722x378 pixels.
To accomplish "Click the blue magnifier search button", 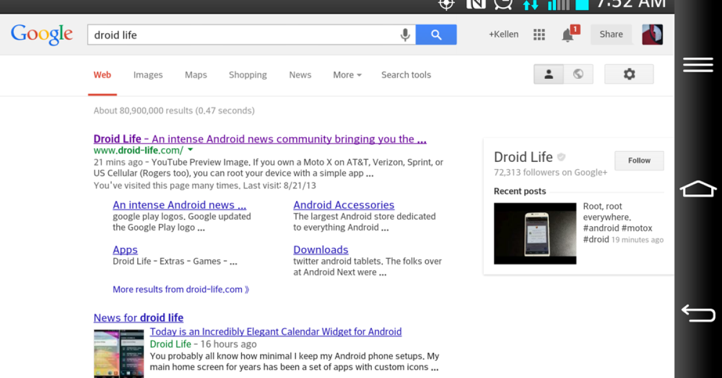I will (x=436, y=35).
